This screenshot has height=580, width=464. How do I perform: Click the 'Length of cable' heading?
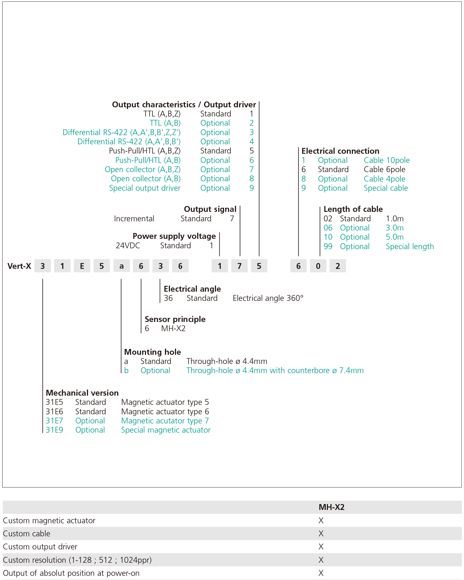point(353,209)
